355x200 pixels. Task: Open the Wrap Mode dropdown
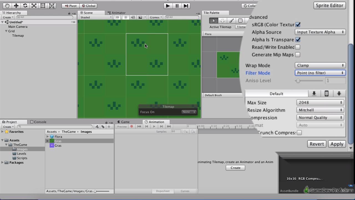[x=320, y=66]
